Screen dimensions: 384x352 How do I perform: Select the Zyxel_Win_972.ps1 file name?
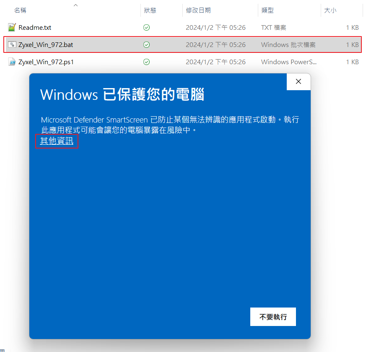46,62
